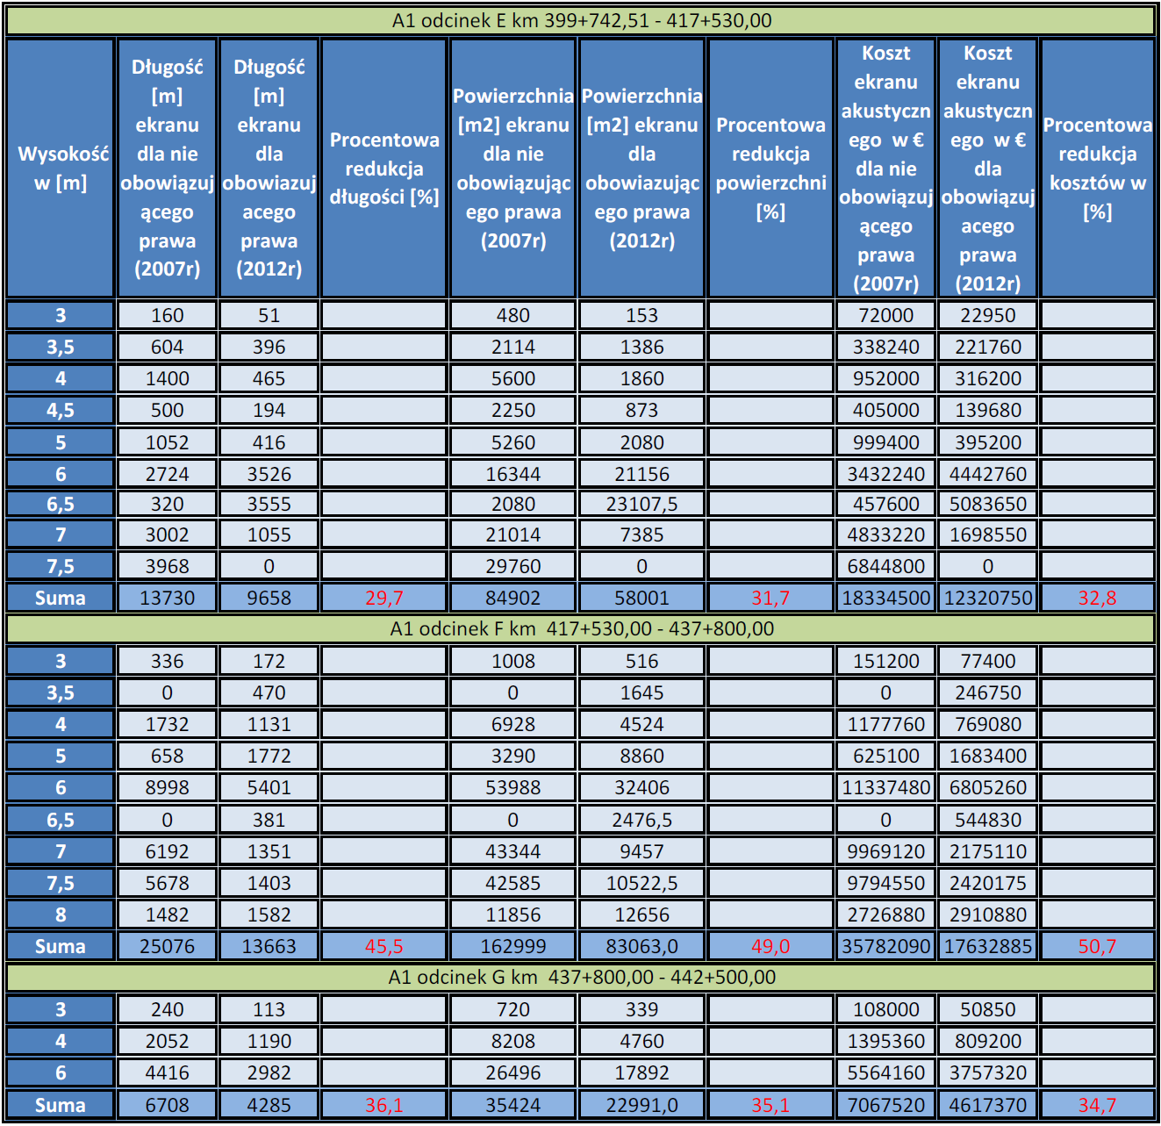Click the section title 'A1 odcinek E km 399+742,51 - 417+530,00'
The height and width of the screenshot is (1126, 1161).
coord(581,20)
